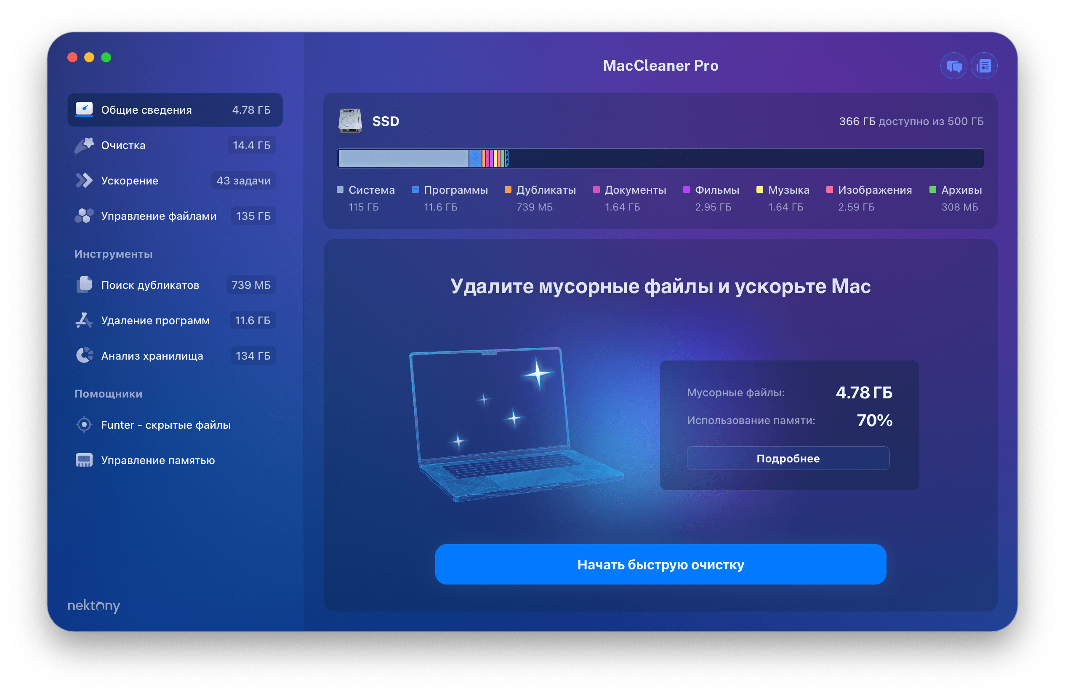The height and width of the screenshot is (694, 1065).
Task: Open the Очистка section
Action: click(x=175, y=145)
